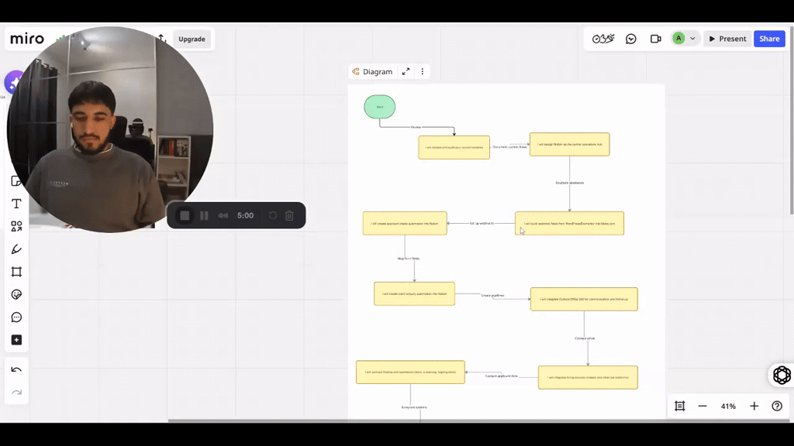Click the blue Share button
The image size is (794, 446).
(x=768, y=38)
